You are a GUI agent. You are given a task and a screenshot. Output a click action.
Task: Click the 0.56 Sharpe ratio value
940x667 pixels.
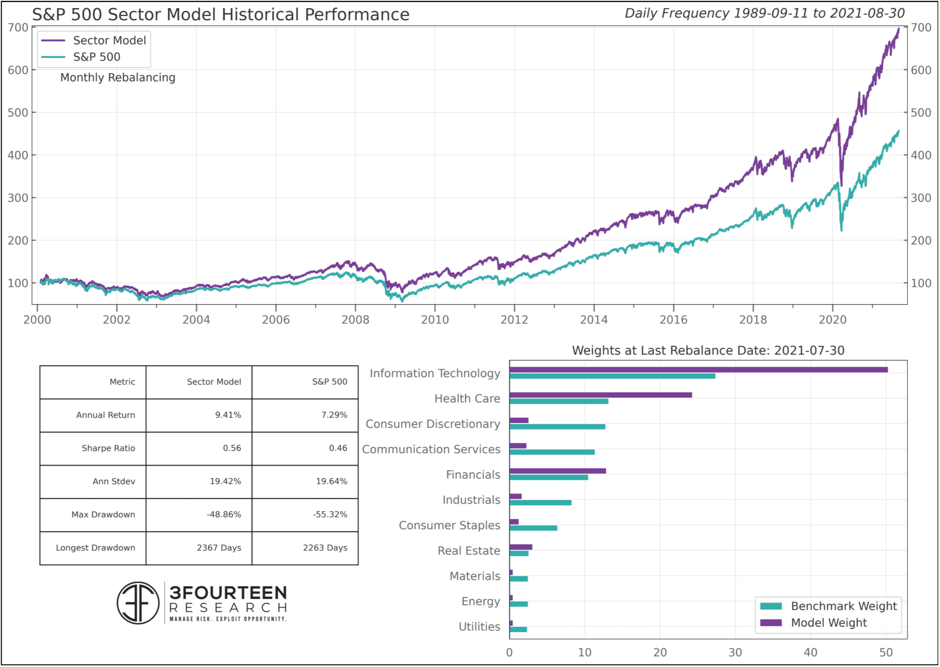coord(232,448)
